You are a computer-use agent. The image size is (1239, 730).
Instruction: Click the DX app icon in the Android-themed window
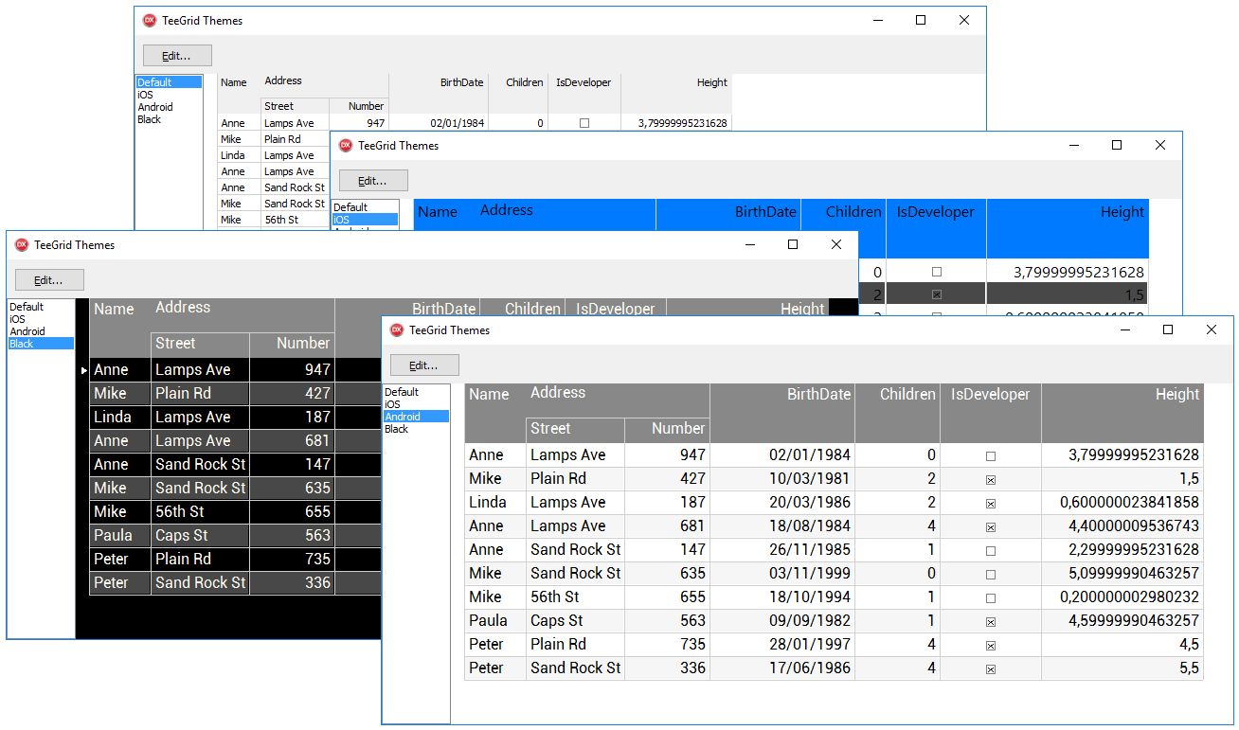pos(397,330)
